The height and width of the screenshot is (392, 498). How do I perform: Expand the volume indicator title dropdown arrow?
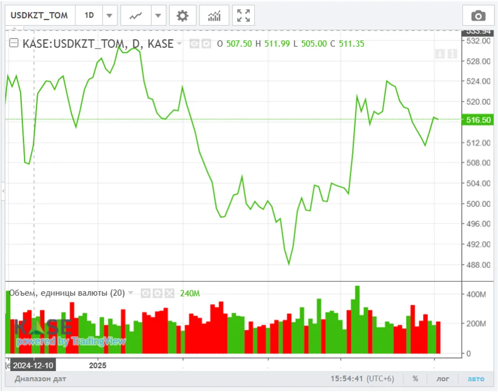coord(131,293)
